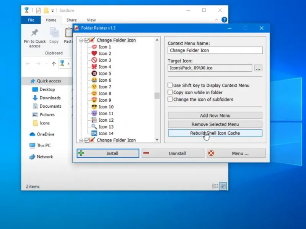Choose the red heart icon for Icon 2

click(94, 53)
